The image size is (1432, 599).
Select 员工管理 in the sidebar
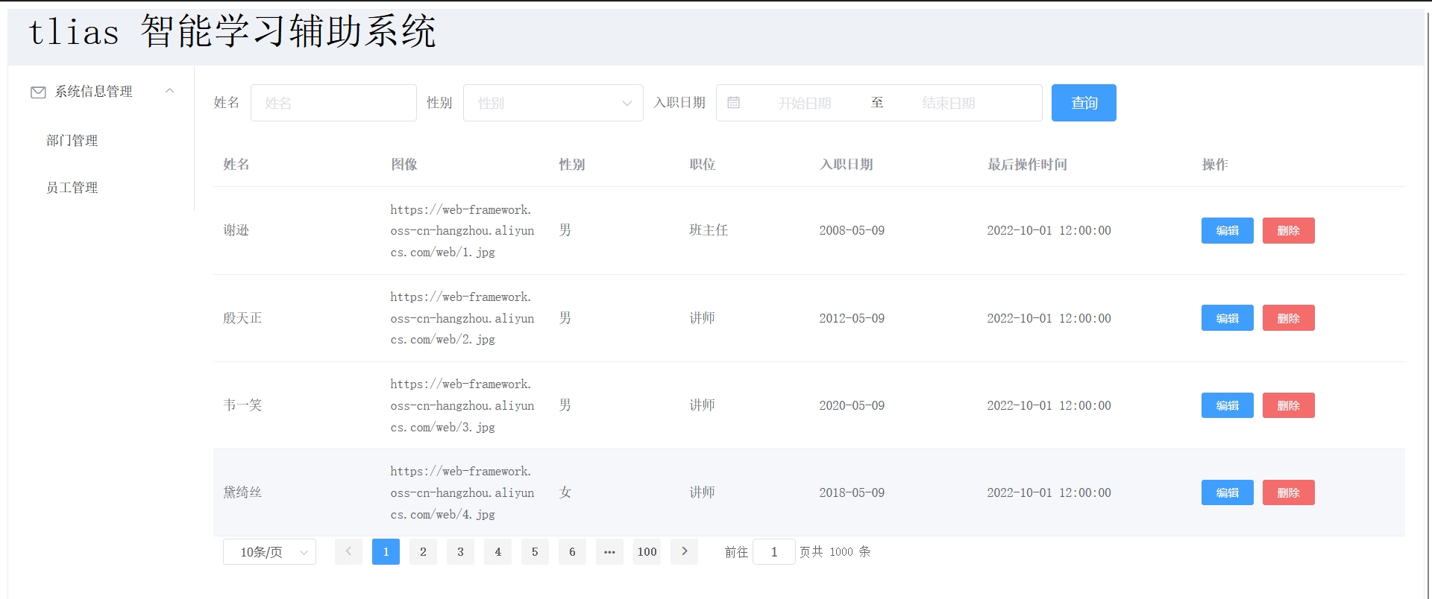click(72, 188)
